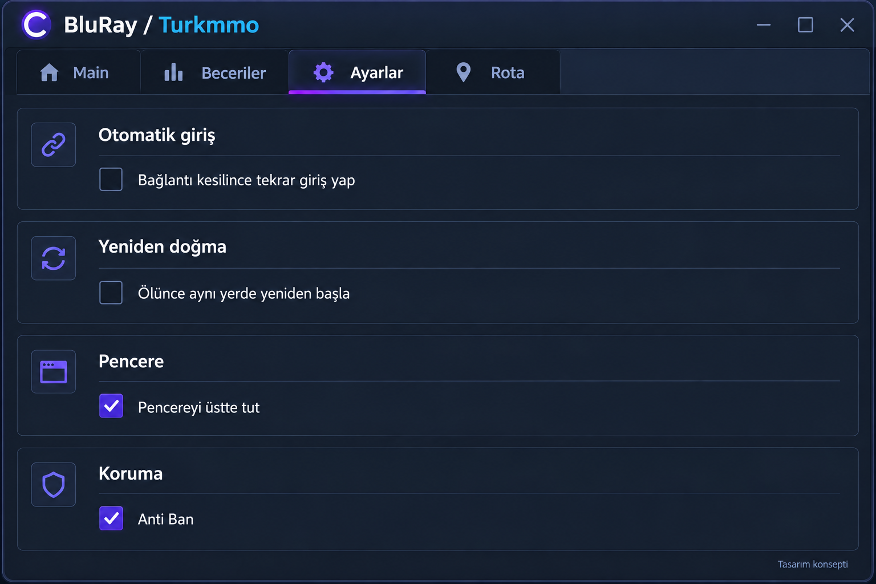Click the Otomatik giriş section heading

(157, 135)
